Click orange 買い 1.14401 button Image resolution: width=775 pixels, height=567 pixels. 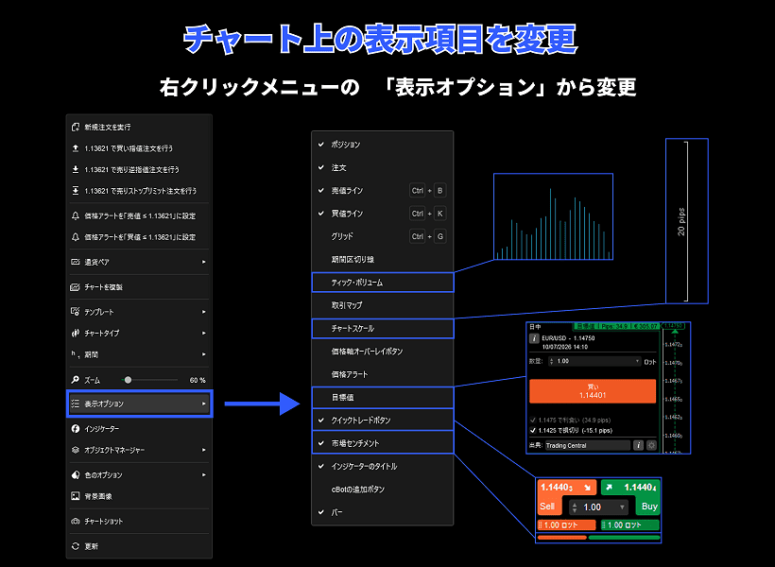point(593,391)
